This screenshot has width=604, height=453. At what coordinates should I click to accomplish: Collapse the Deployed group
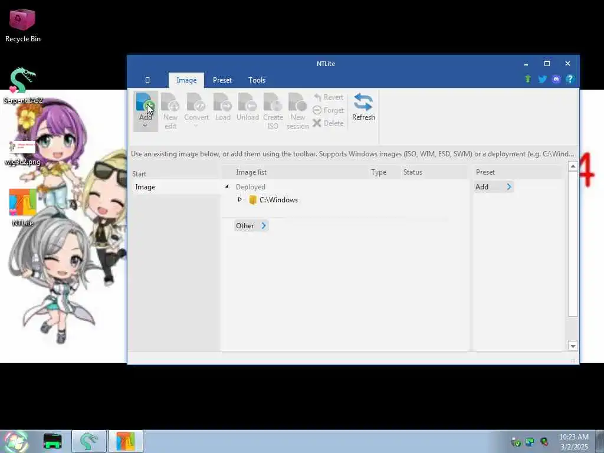[x=227, y=186]
